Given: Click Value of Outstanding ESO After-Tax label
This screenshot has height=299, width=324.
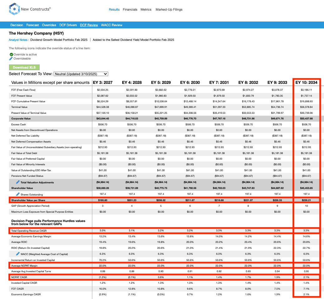Looking at the screenshot, I should tap(31, 170).
